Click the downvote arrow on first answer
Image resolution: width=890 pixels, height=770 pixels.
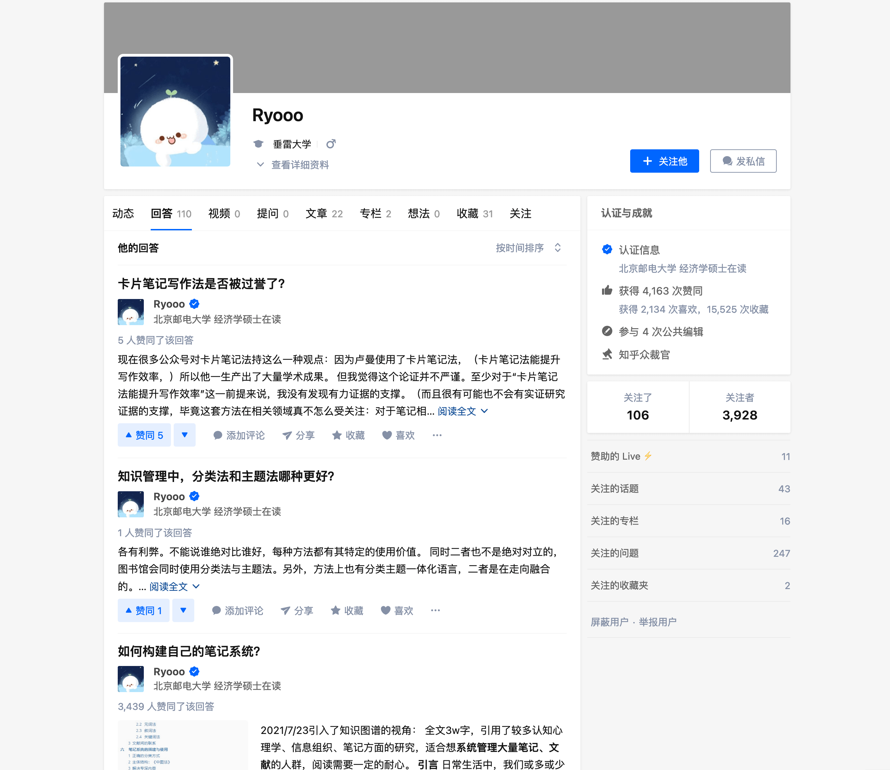184,435
